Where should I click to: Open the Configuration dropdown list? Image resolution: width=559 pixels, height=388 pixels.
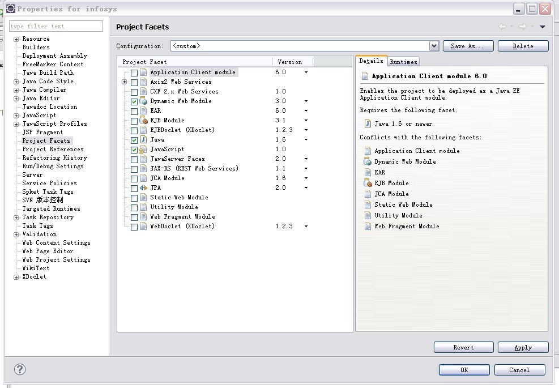[434, 46]
